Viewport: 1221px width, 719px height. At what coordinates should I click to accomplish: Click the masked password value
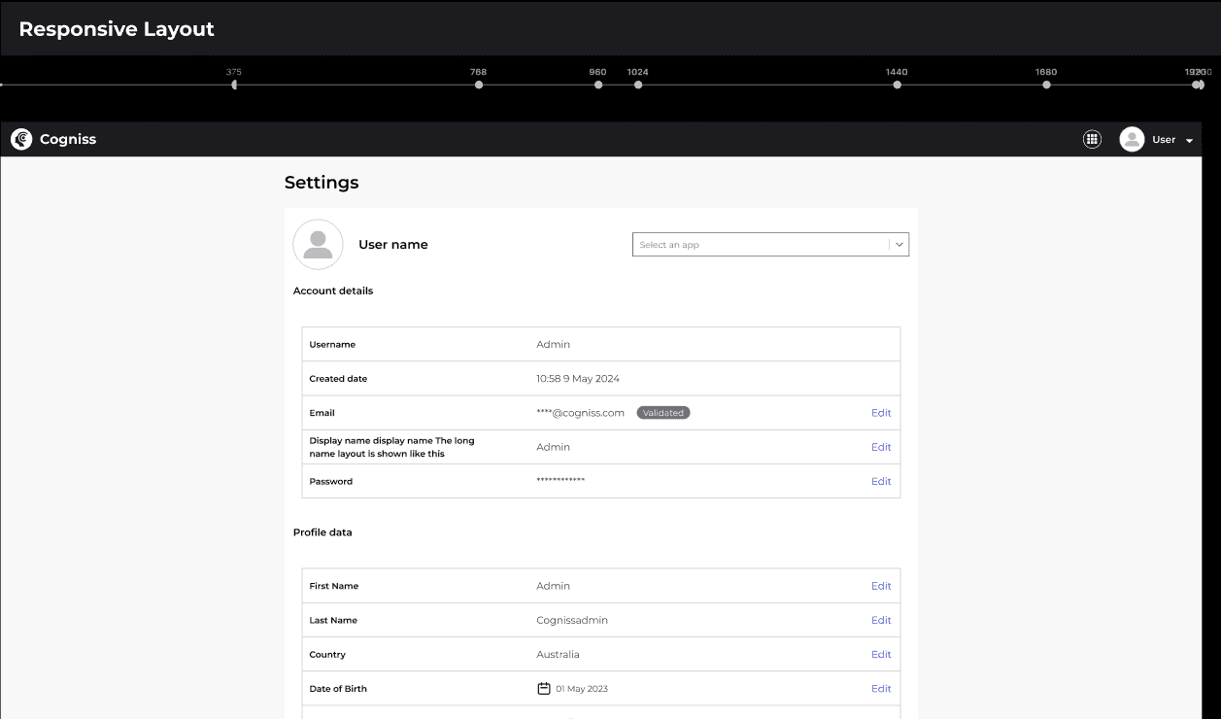point(560,481)
